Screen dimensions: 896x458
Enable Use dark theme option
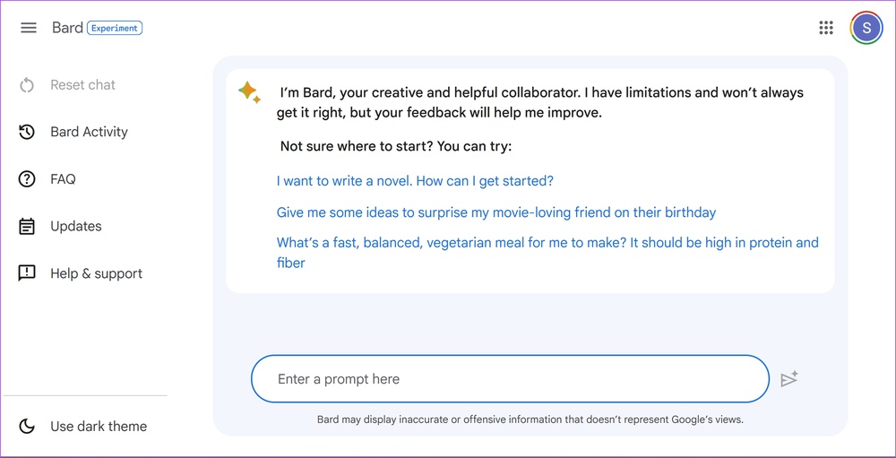99,427
